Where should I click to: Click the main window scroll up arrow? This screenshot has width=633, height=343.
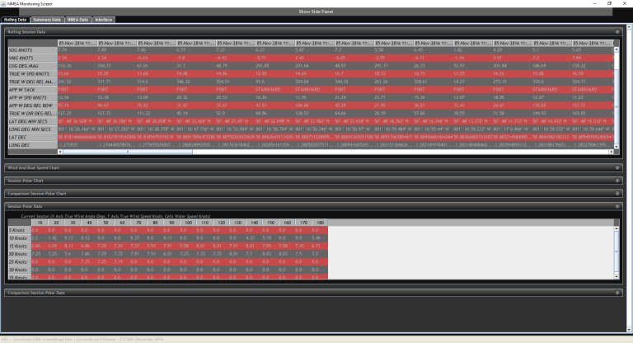[629, 27]
